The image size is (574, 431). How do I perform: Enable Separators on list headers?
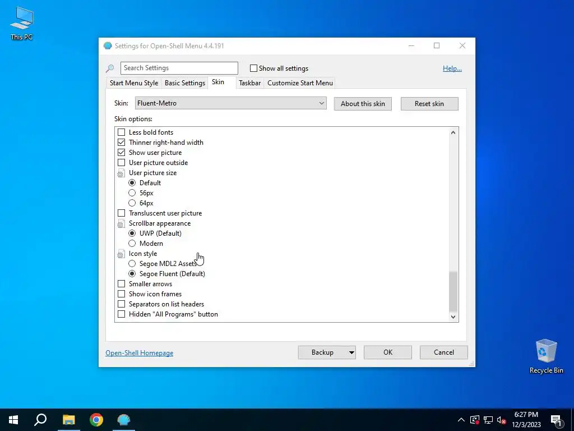121,304
